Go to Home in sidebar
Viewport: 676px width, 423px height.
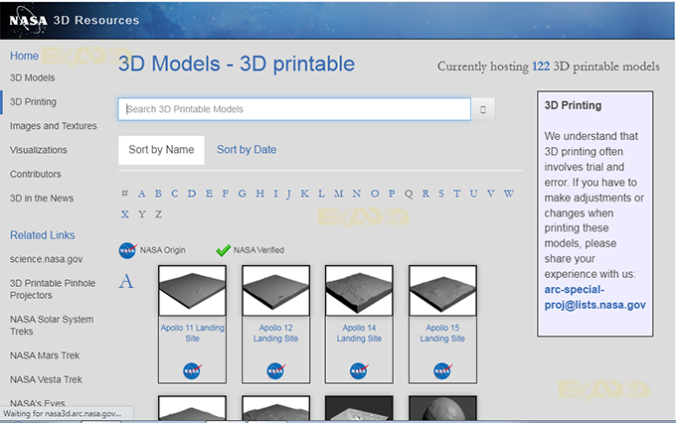tap(24, 56)
